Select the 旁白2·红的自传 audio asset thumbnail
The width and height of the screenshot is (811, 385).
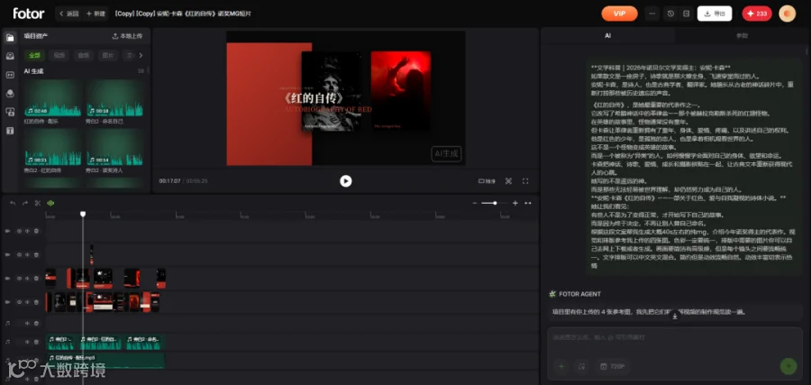pos(53,147)
